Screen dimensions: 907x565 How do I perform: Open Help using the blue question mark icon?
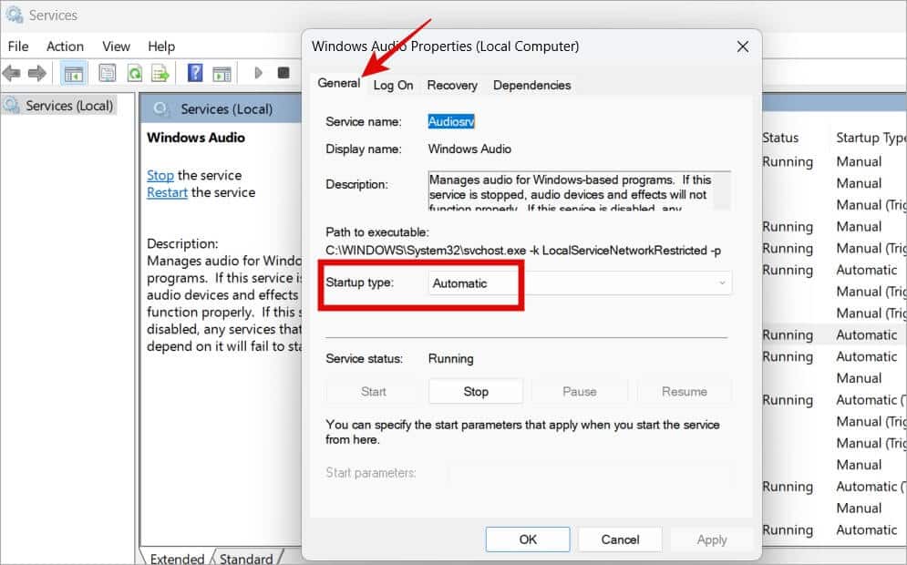click(x=195, y=73)
